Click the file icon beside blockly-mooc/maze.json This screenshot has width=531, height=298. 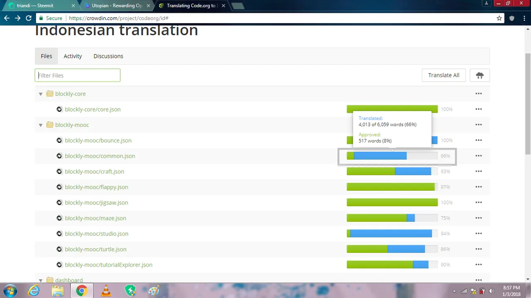59,218
